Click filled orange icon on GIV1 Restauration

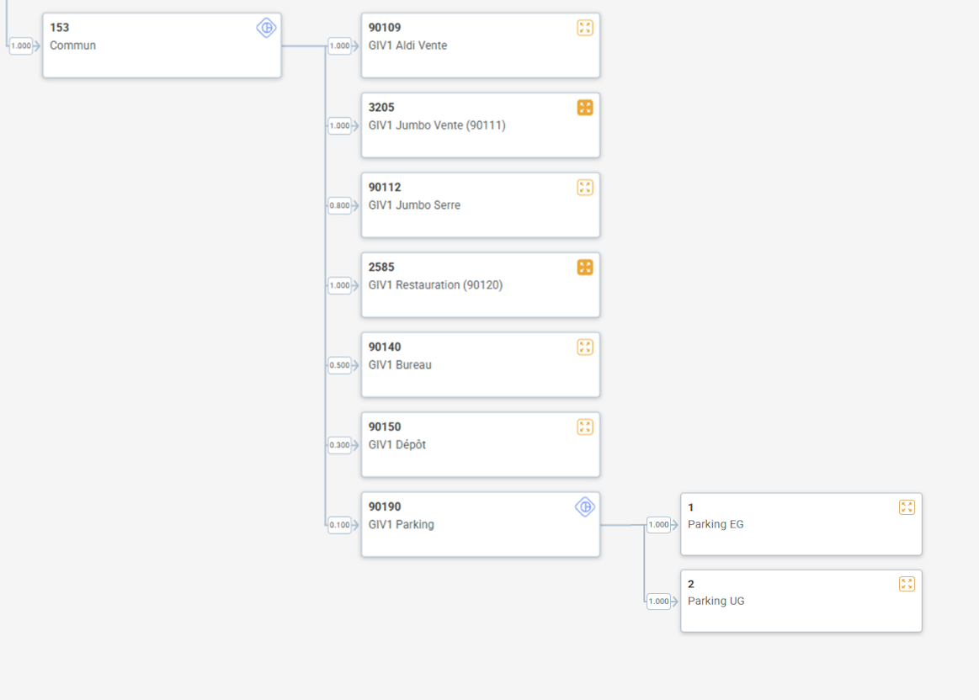585,268
